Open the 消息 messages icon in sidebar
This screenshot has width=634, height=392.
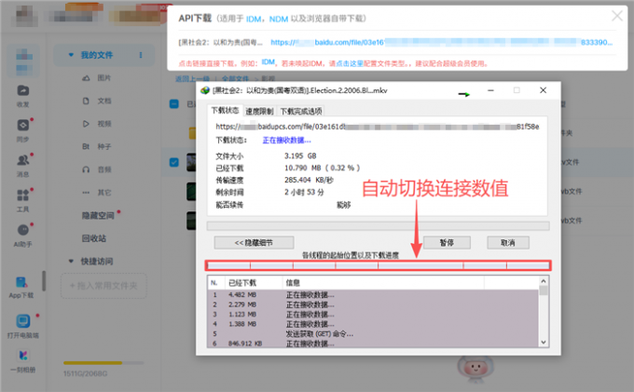[x=22, y=160]
